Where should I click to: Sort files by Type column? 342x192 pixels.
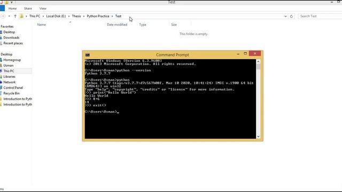(x=143, y=25)
